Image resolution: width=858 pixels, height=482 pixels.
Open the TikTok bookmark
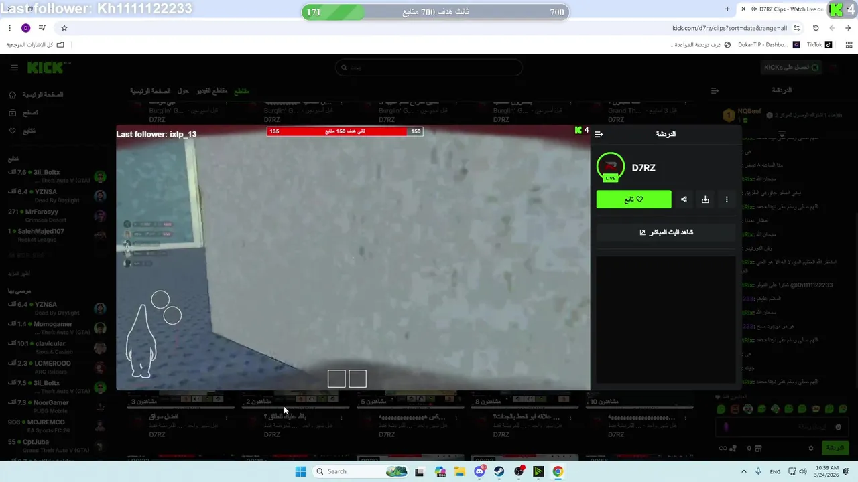click(819, 45)
